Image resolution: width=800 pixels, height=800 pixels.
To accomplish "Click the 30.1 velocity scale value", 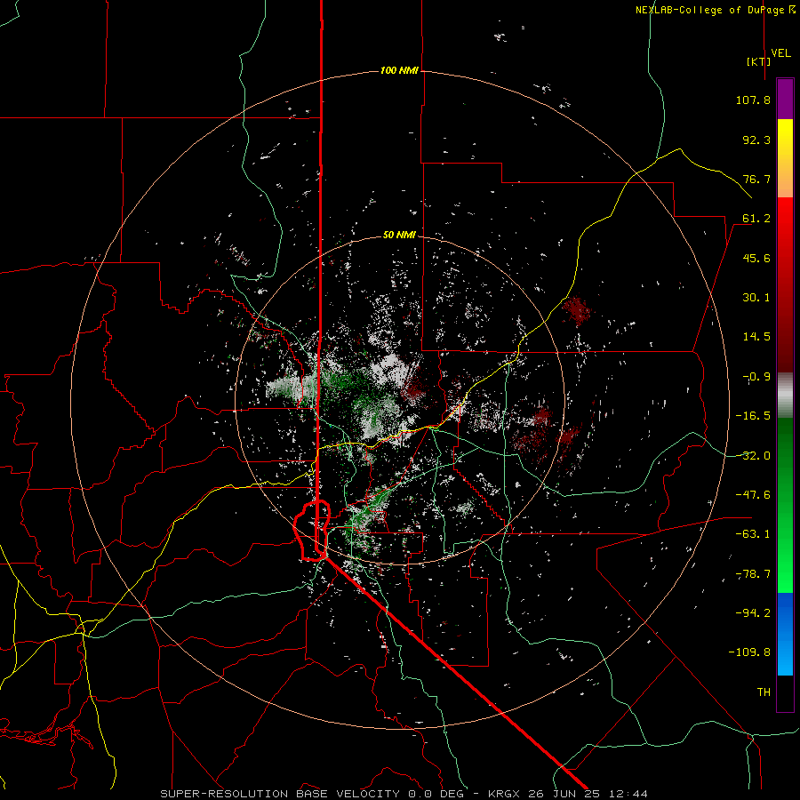I will pyautogui.click(x=756, y=298).
